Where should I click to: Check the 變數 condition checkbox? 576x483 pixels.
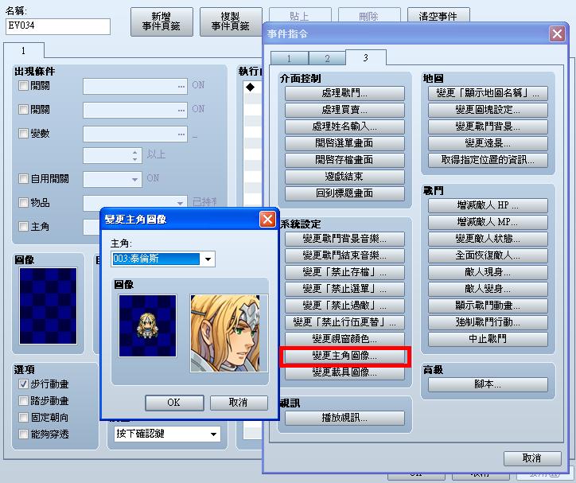pyautogui.click(x=23, y=134)
